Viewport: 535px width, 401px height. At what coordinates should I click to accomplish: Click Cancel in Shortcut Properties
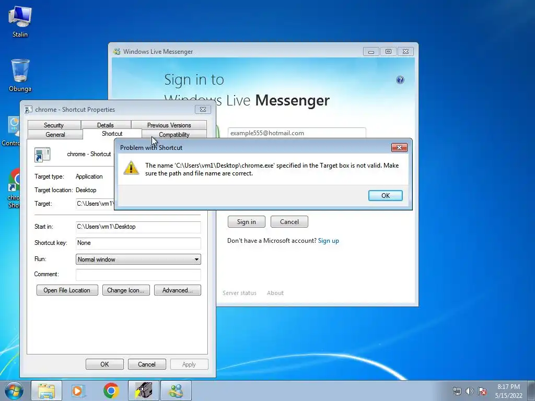pyautogui.click(x=147, y=364)
